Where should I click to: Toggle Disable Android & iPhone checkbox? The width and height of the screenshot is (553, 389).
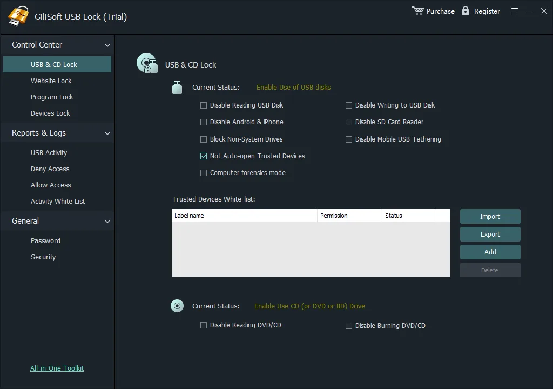pyautogui.click(x=204, y=122)
